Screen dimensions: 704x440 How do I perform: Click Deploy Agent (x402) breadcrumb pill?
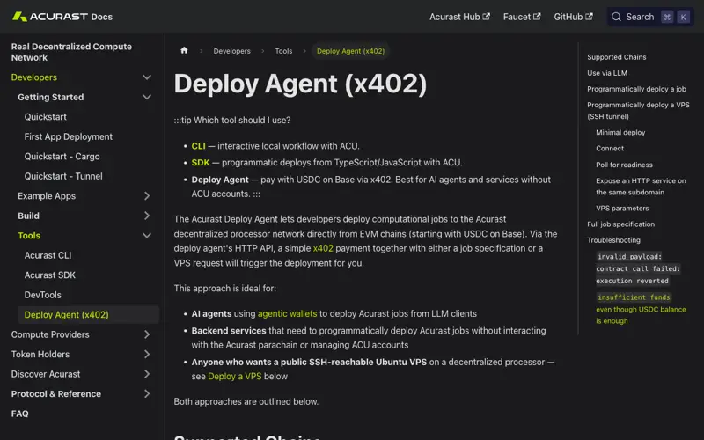(350, 51)
